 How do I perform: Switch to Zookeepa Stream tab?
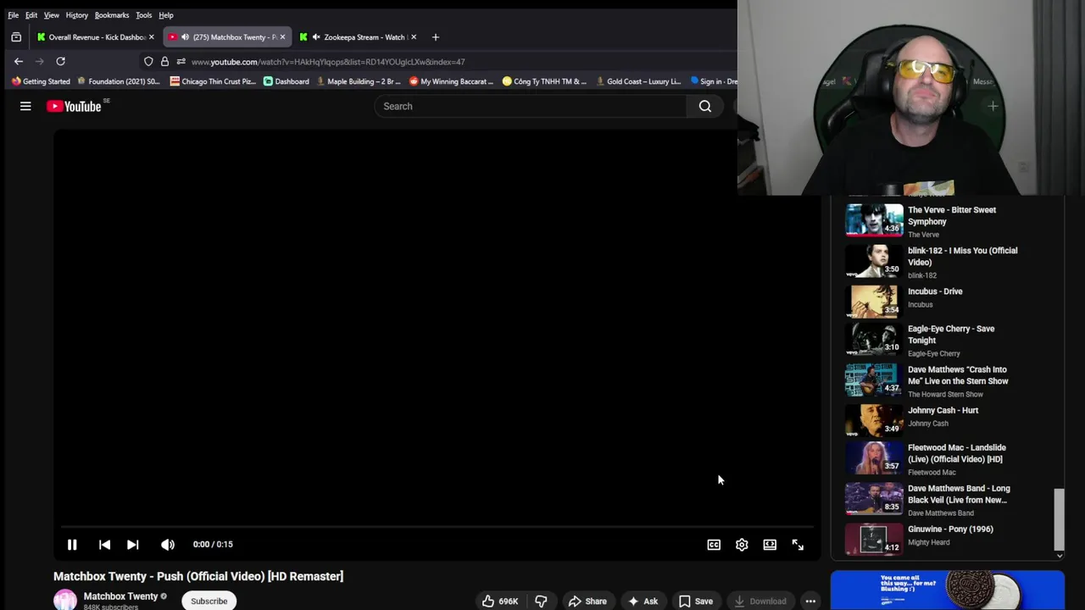click(x=359, y=37)
